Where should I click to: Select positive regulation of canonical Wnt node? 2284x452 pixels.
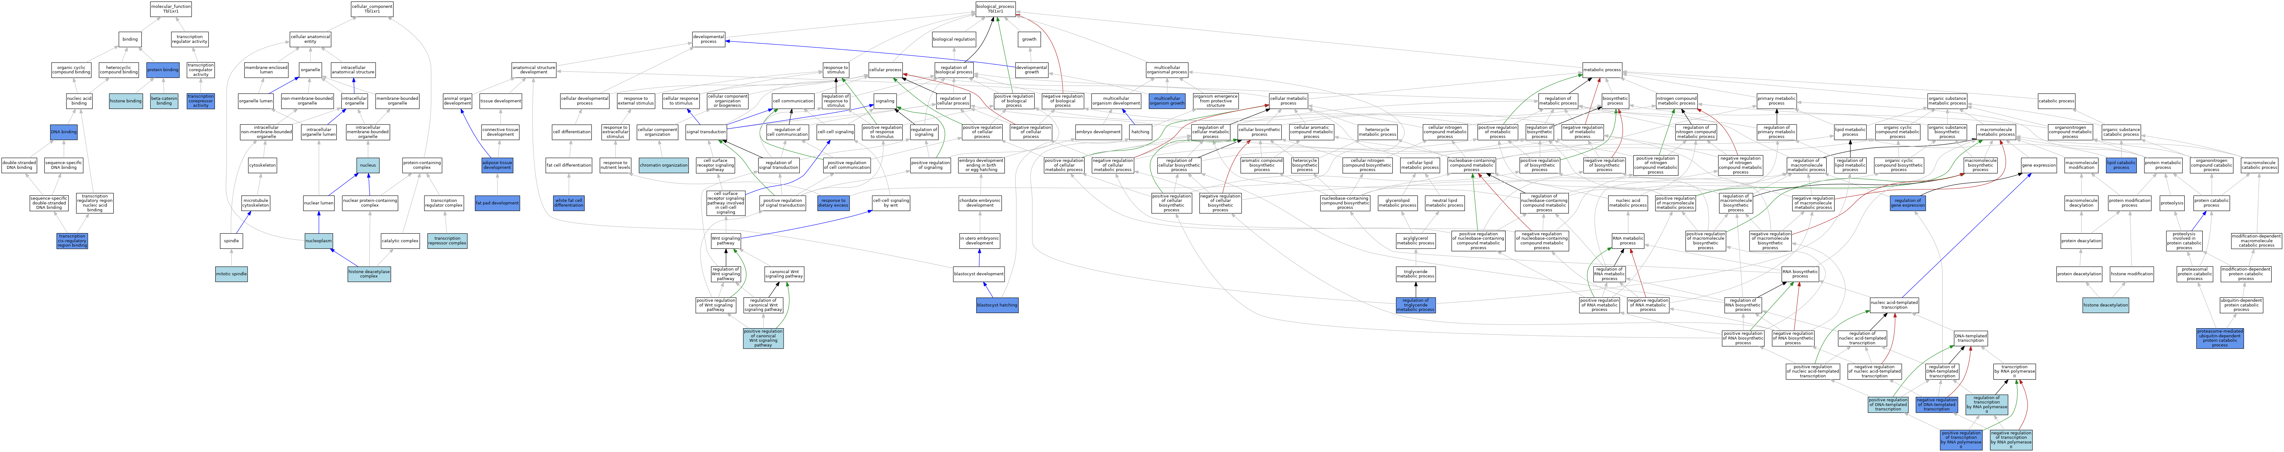click(764, 339)
